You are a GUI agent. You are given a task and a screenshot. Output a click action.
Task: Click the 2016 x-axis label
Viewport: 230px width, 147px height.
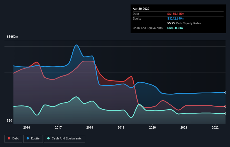(x=27, y=127)
